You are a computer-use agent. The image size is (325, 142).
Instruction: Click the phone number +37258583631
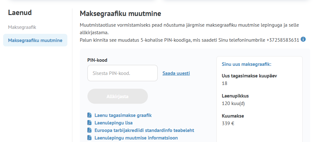pyautogui.click(x=283, y=40)
